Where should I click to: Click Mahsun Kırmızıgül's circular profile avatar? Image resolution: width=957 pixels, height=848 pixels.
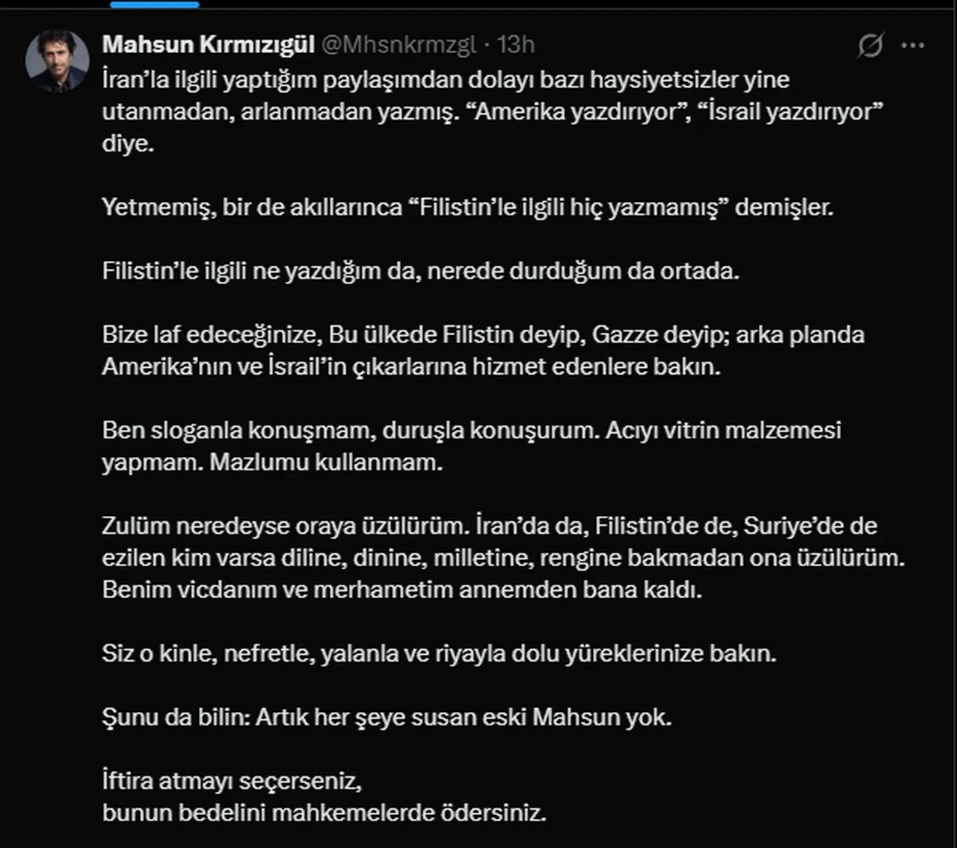56,59
